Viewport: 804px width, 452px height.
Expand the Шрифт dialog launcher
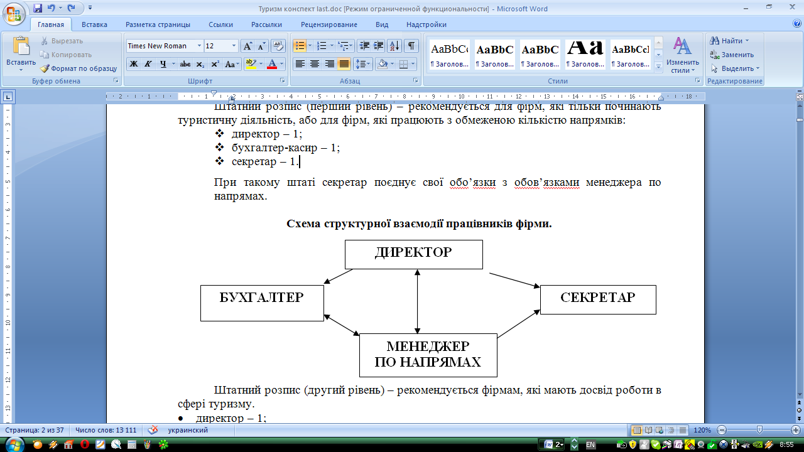282,81
